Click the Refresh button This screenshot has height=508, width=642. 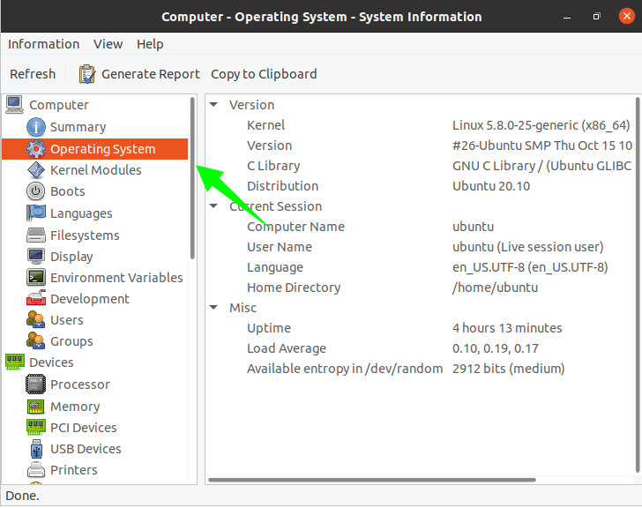coord(33,74)
